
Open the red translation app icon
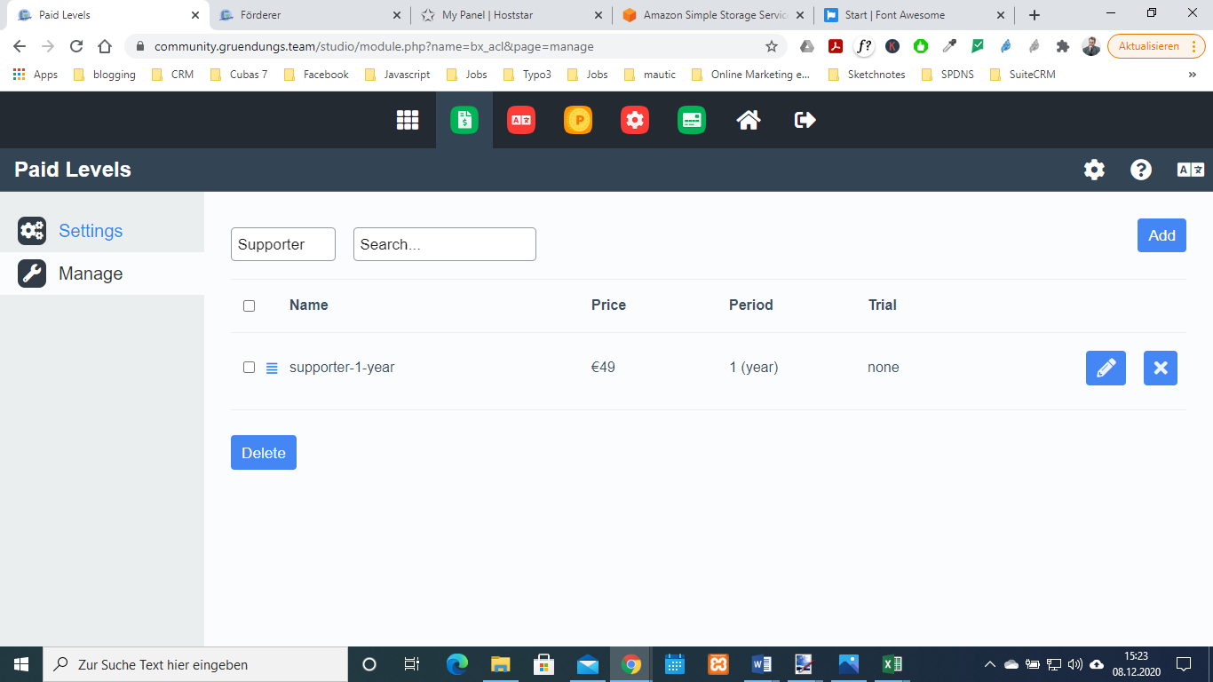click(x=521, y=120)
